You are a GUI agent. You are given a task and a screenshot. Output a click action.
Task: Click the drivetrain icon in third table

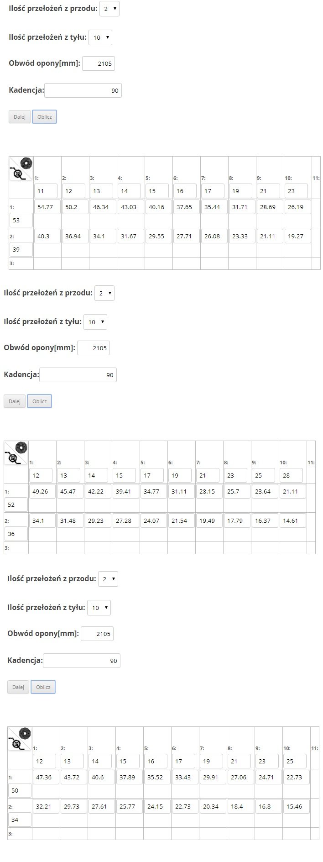(x=20, y=739)
